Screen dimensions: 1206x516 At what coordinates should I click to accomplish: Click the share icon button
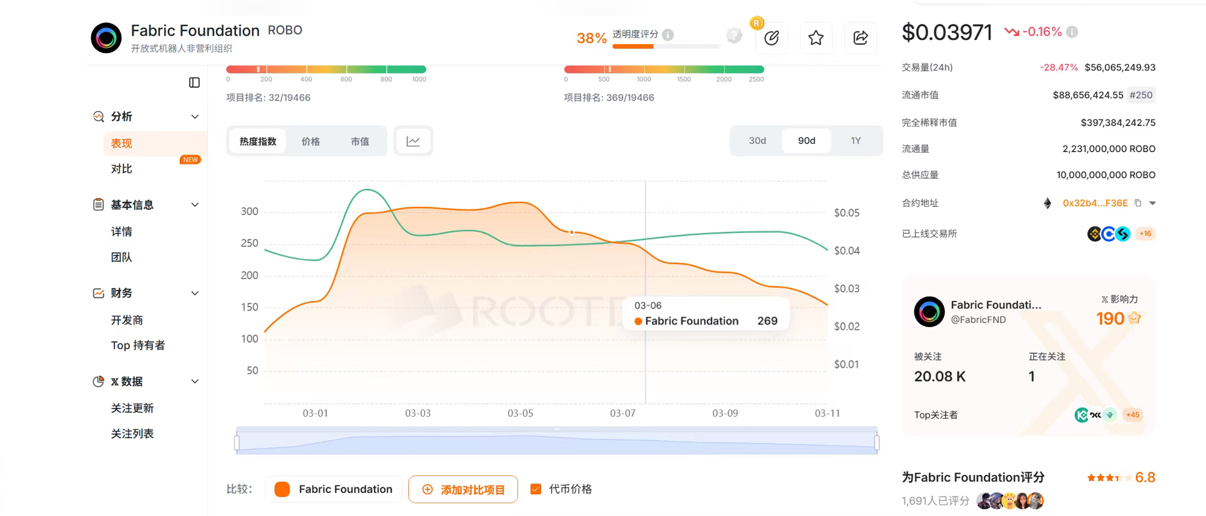[860, 38]
